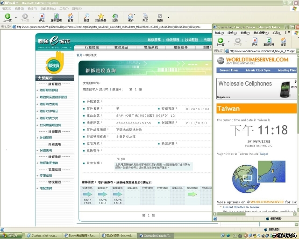
Task: Click Forward (下一頁) in the Synnex IE window
Action: click(25, 18)
